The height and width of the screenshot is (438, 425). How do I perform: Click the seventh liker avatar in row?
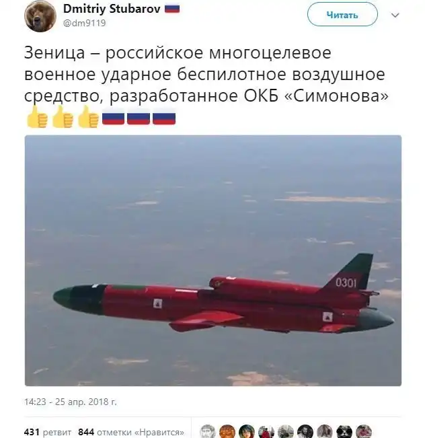(x=325, y=432)
